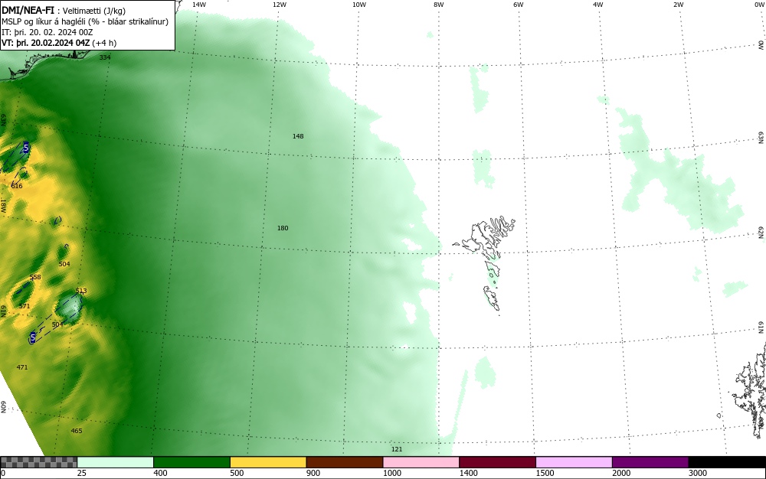The height and width of the screenshot is (479, 766).
Task: Click the yellow 500–900 legend swatch
Action: point(268,462)
